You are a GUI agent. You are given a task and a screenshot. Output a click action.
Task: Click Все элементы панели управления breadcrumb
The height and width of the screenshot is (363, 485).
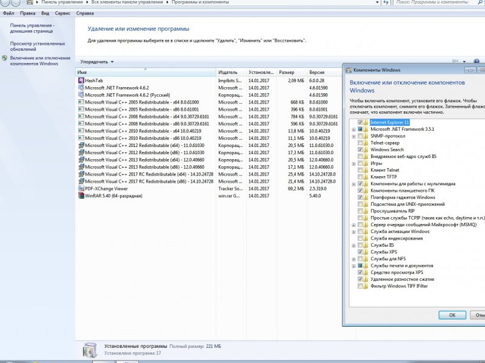point(127,2)
